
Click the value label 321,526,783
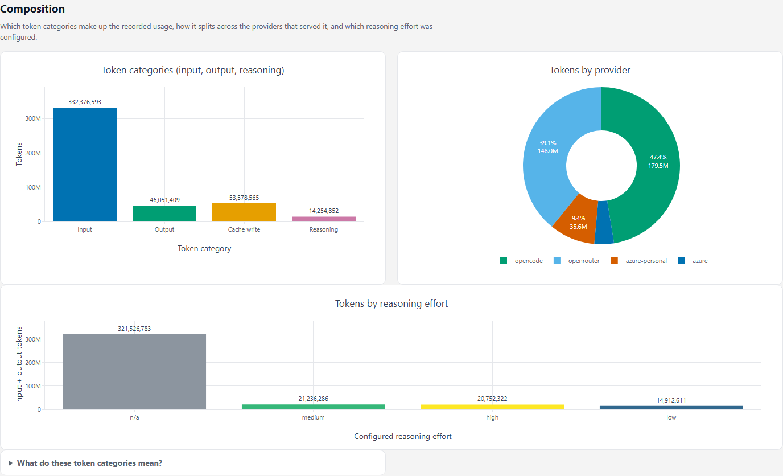point(134,329)
